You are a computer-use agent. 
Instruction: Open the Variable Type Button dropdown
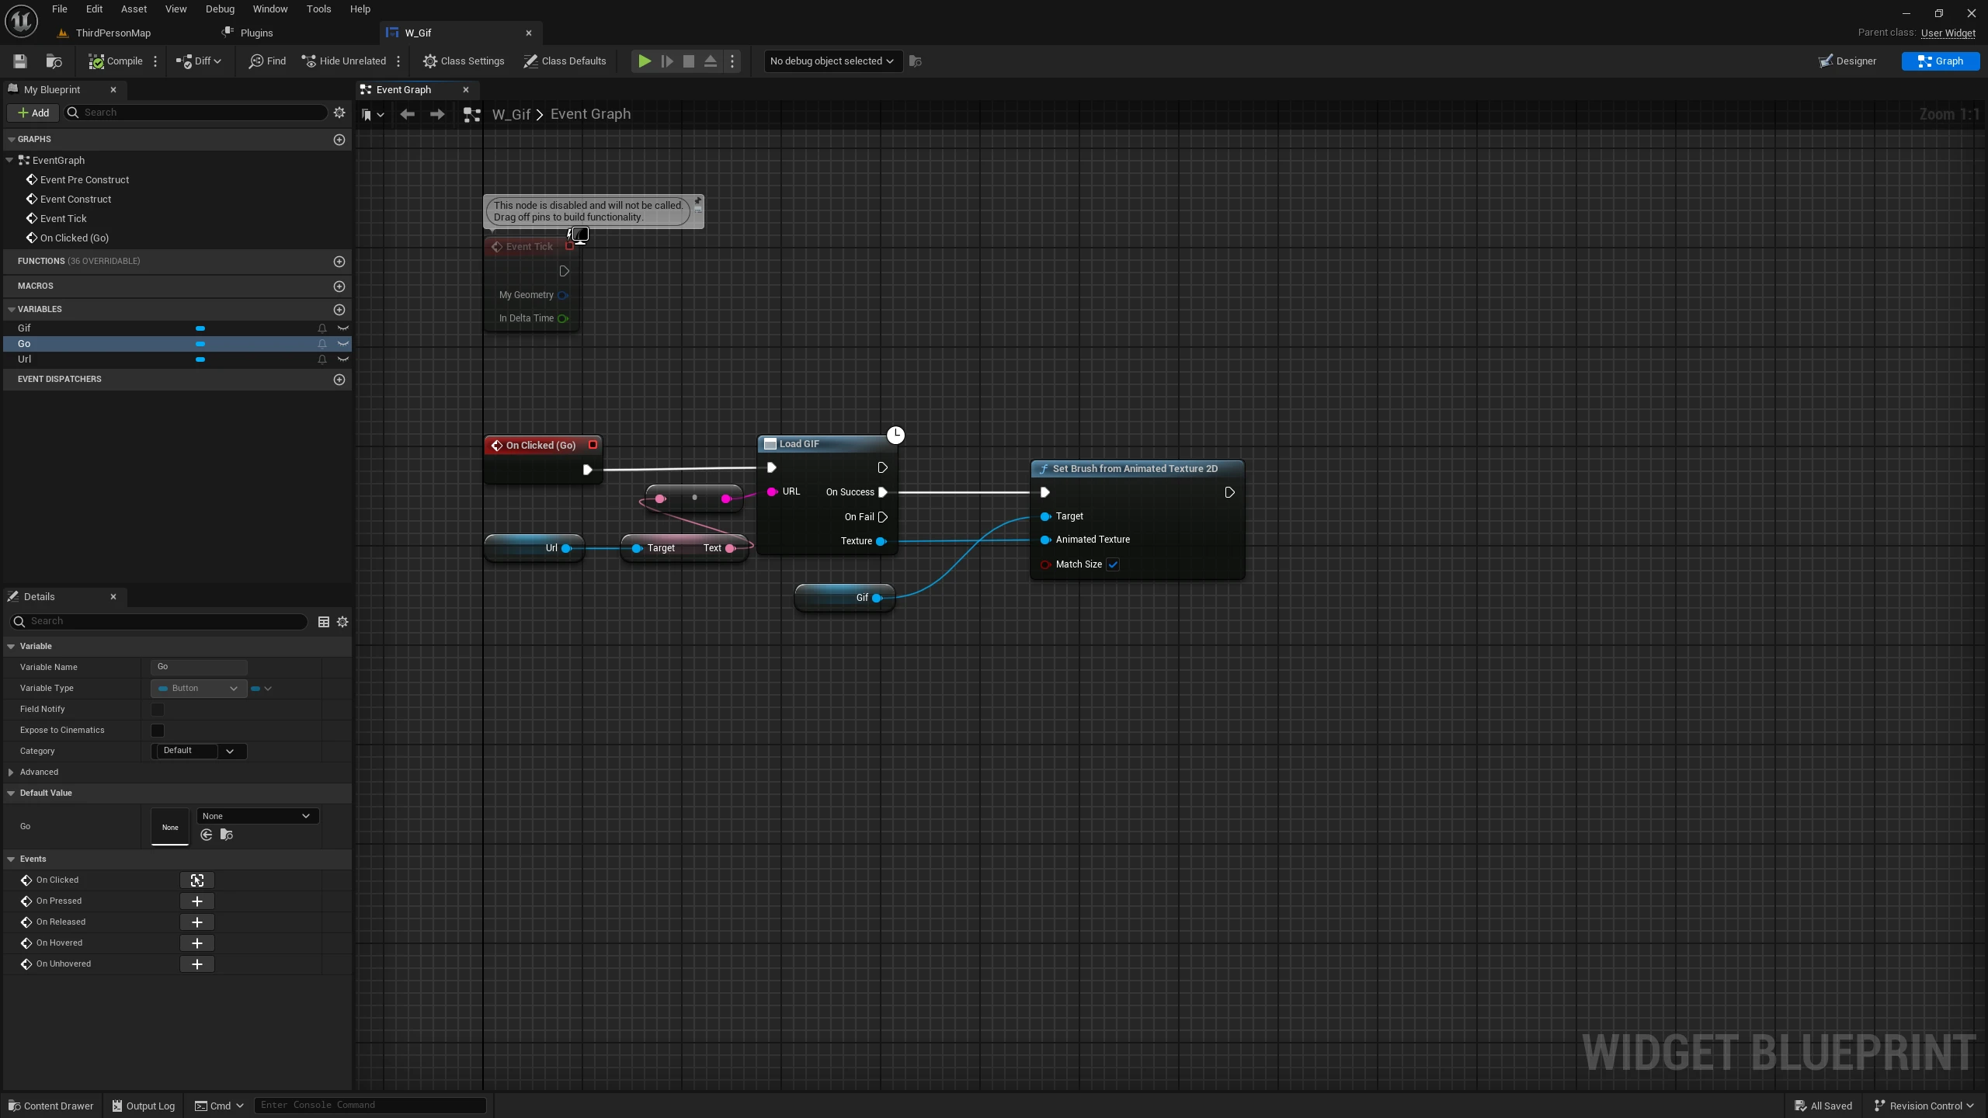pyautogui.click(x=198, y=689)
